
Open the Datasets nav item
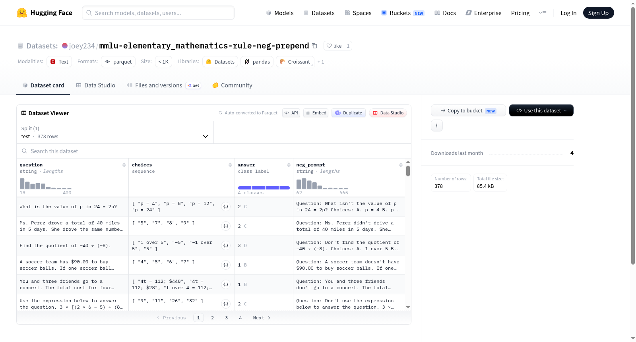pyautogui.click(x=319, y=13)
